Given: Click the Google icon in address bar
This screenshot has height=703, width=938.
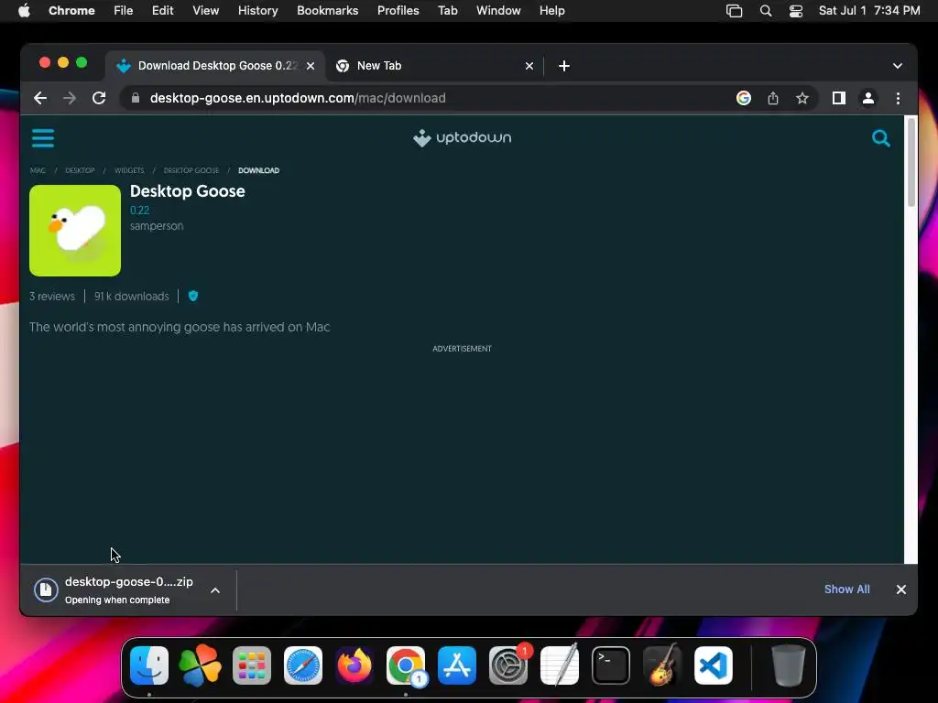Looking at the screenshot, I should click(x=743, y=98).
